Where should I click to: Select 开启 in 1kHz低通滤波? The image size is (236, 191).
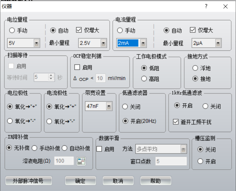[177, 105]
